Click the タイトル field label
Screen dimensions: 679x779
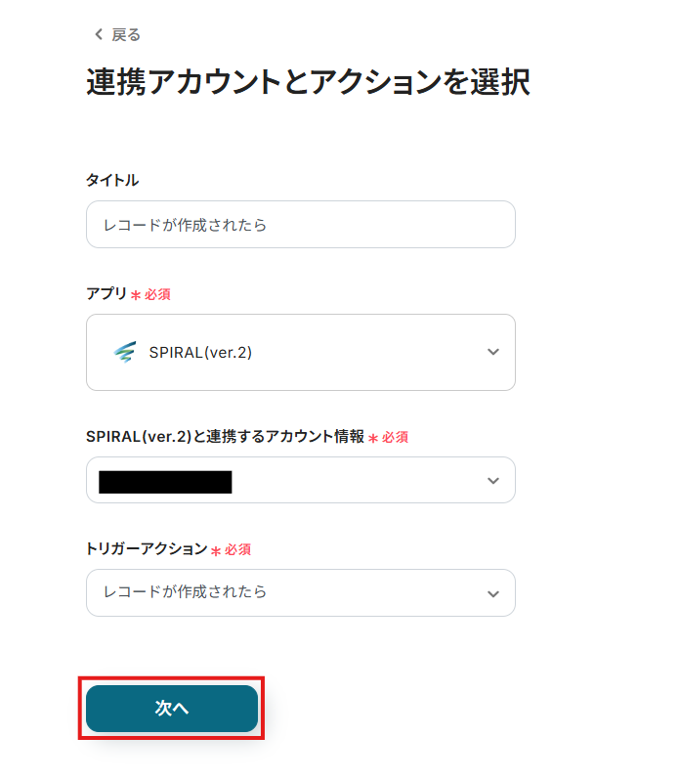112,180
